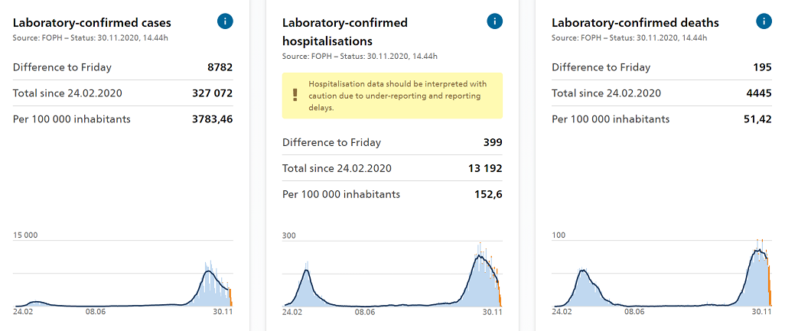Screen dimensions: 785x331
Task: Click the 24.02 date label under hospitalisations chart
Action: 292,312
